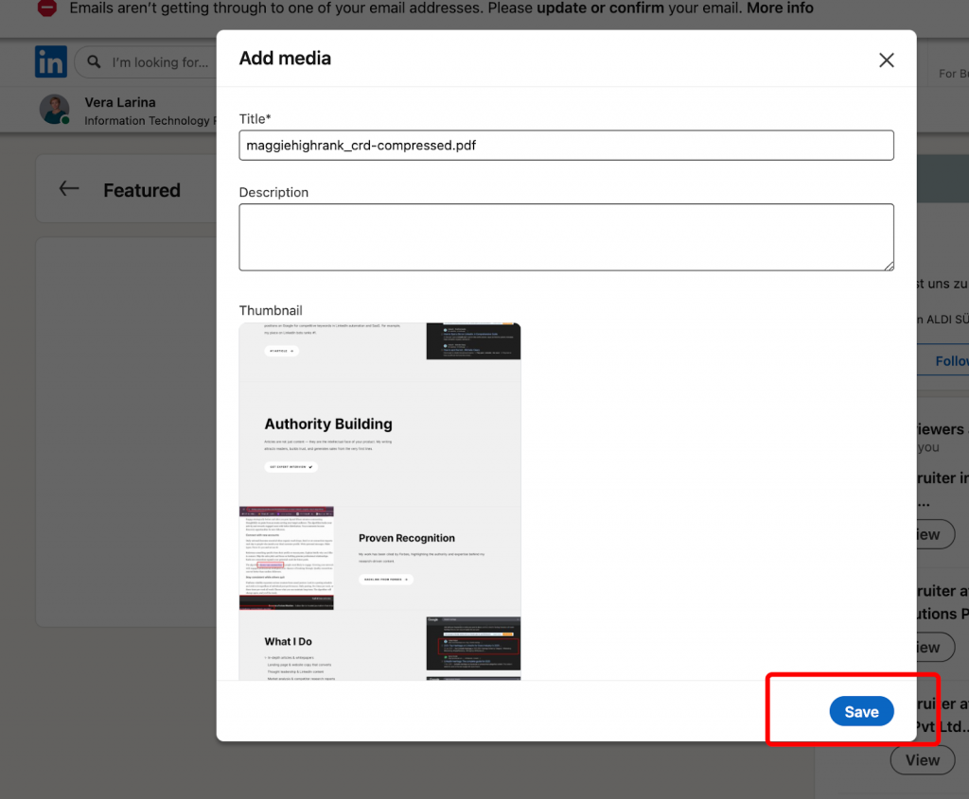Click the back arrow next to Featured
This screenshot has height=799, width=969.
[68, 188]
